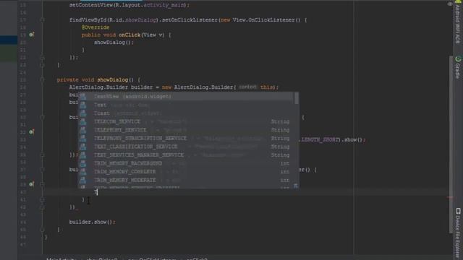Screen dimensions: 463x260
Task: Click the editor vertical scrollbar
Action: click(451, 144)
